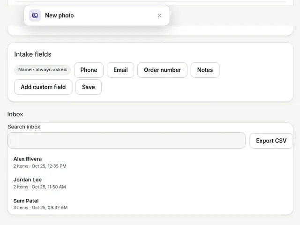This screenshot has height=225, width=300.
Task: Open Jordan Lee inbox entry
Action: click(150, 183)
